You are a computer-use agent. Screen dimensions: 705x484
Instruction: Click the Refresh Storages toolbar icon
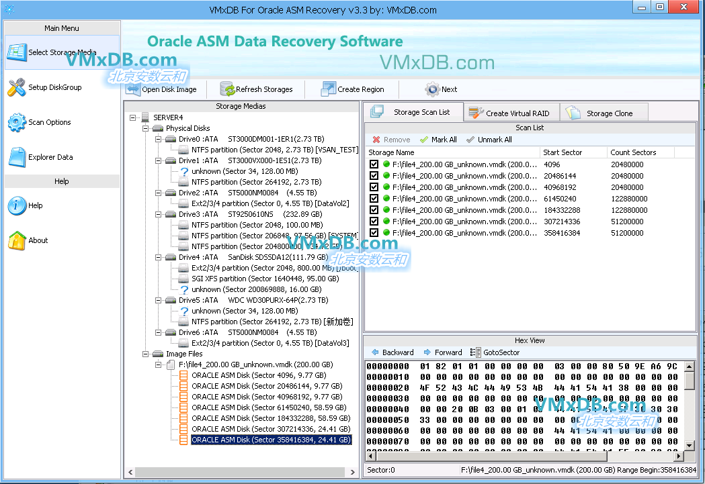pyautogui.click(x=228, y=89)
